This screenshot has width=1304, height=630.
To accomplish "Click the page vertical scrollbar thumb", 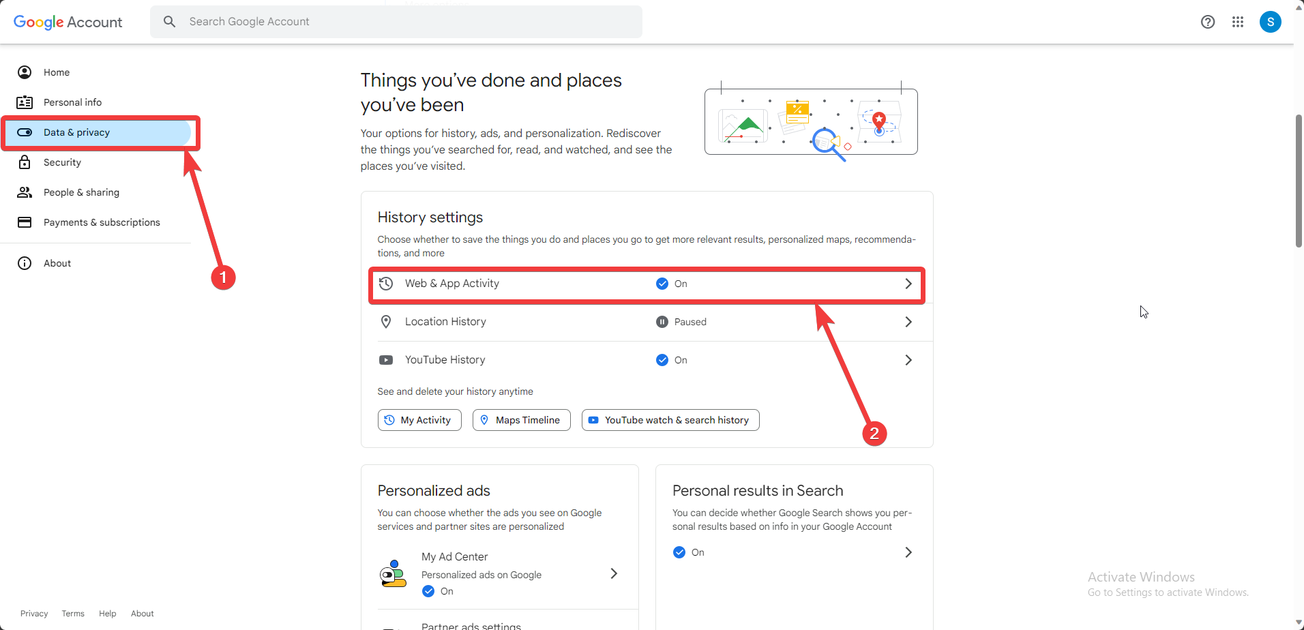I will (1299, 181).
